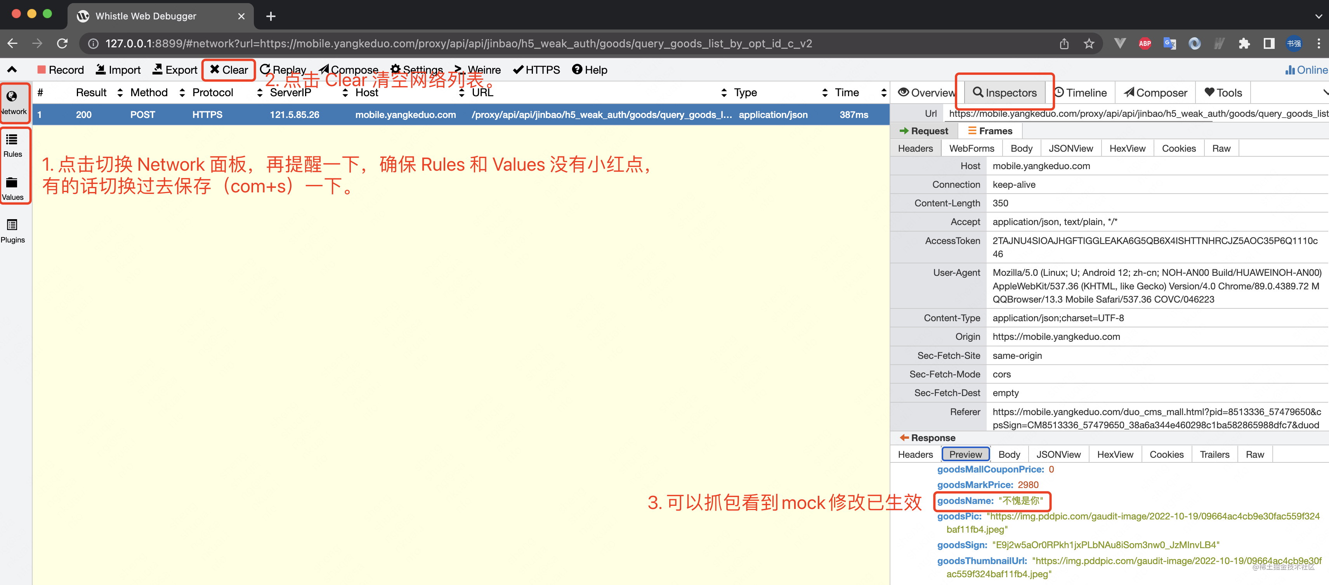Open a new browser tab
Viewport: 1329px width, 585px height.
point(271,16)
